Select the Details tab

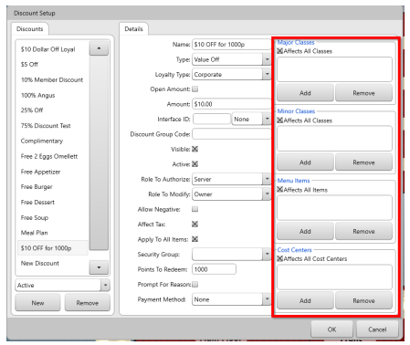click(133, 29)
